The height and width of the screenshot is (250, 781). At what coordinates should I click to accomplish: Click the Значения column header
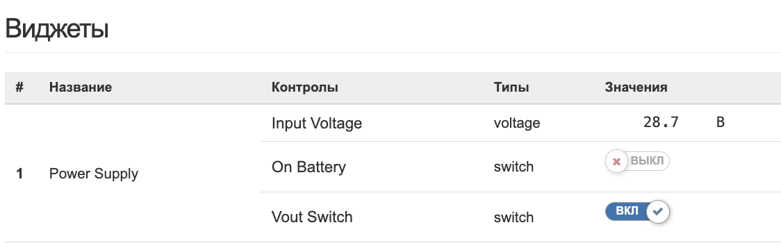point(636,87)
